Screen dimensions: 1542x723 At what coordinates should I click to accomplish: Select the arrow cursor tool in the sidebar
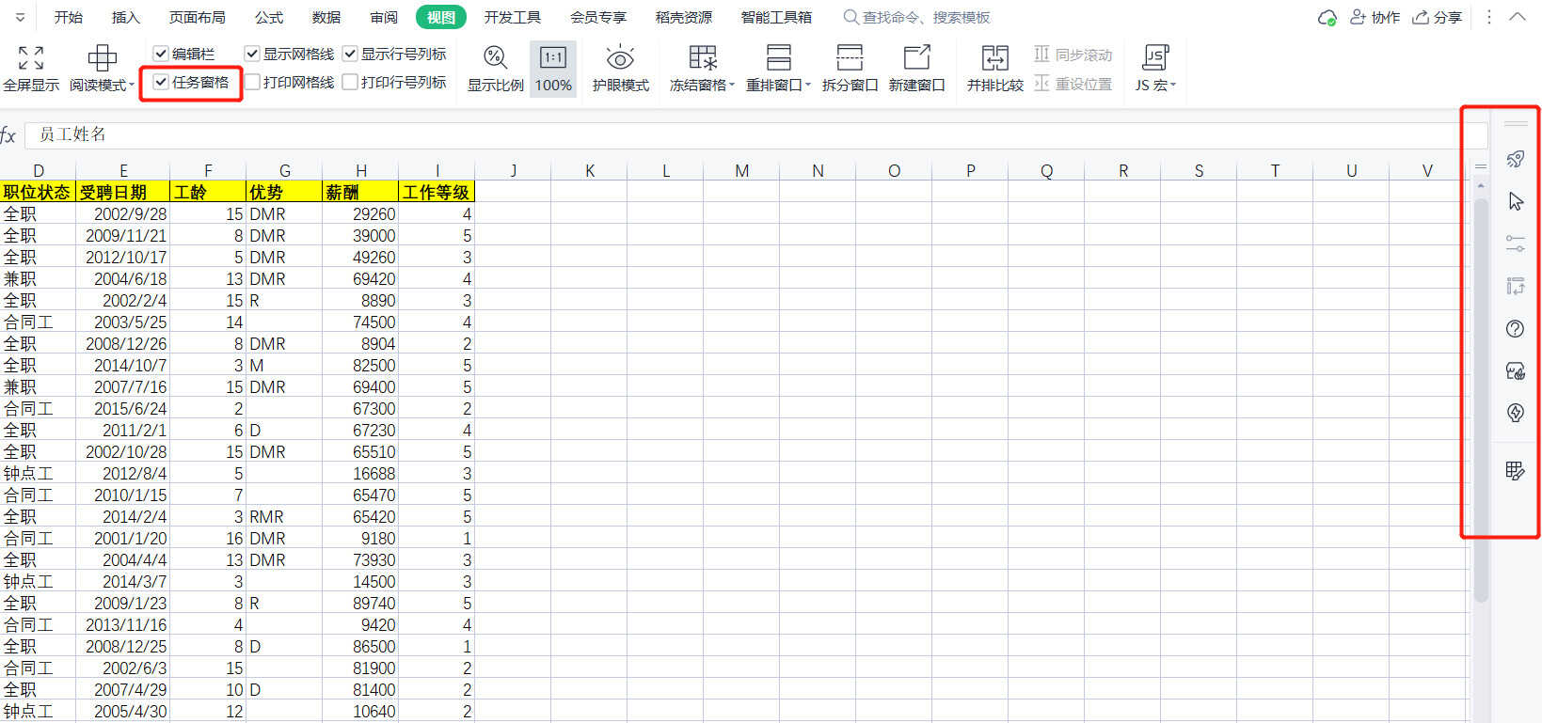(1515, 201)
